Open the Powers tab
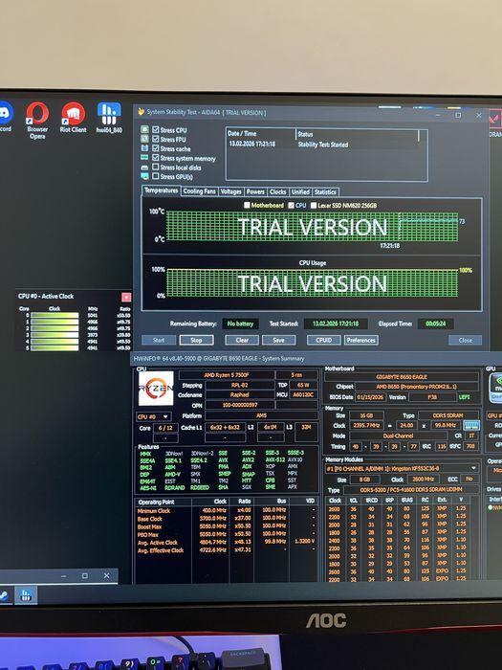The width and height of the screenshot is (502, 670). [x=255, y=191]
